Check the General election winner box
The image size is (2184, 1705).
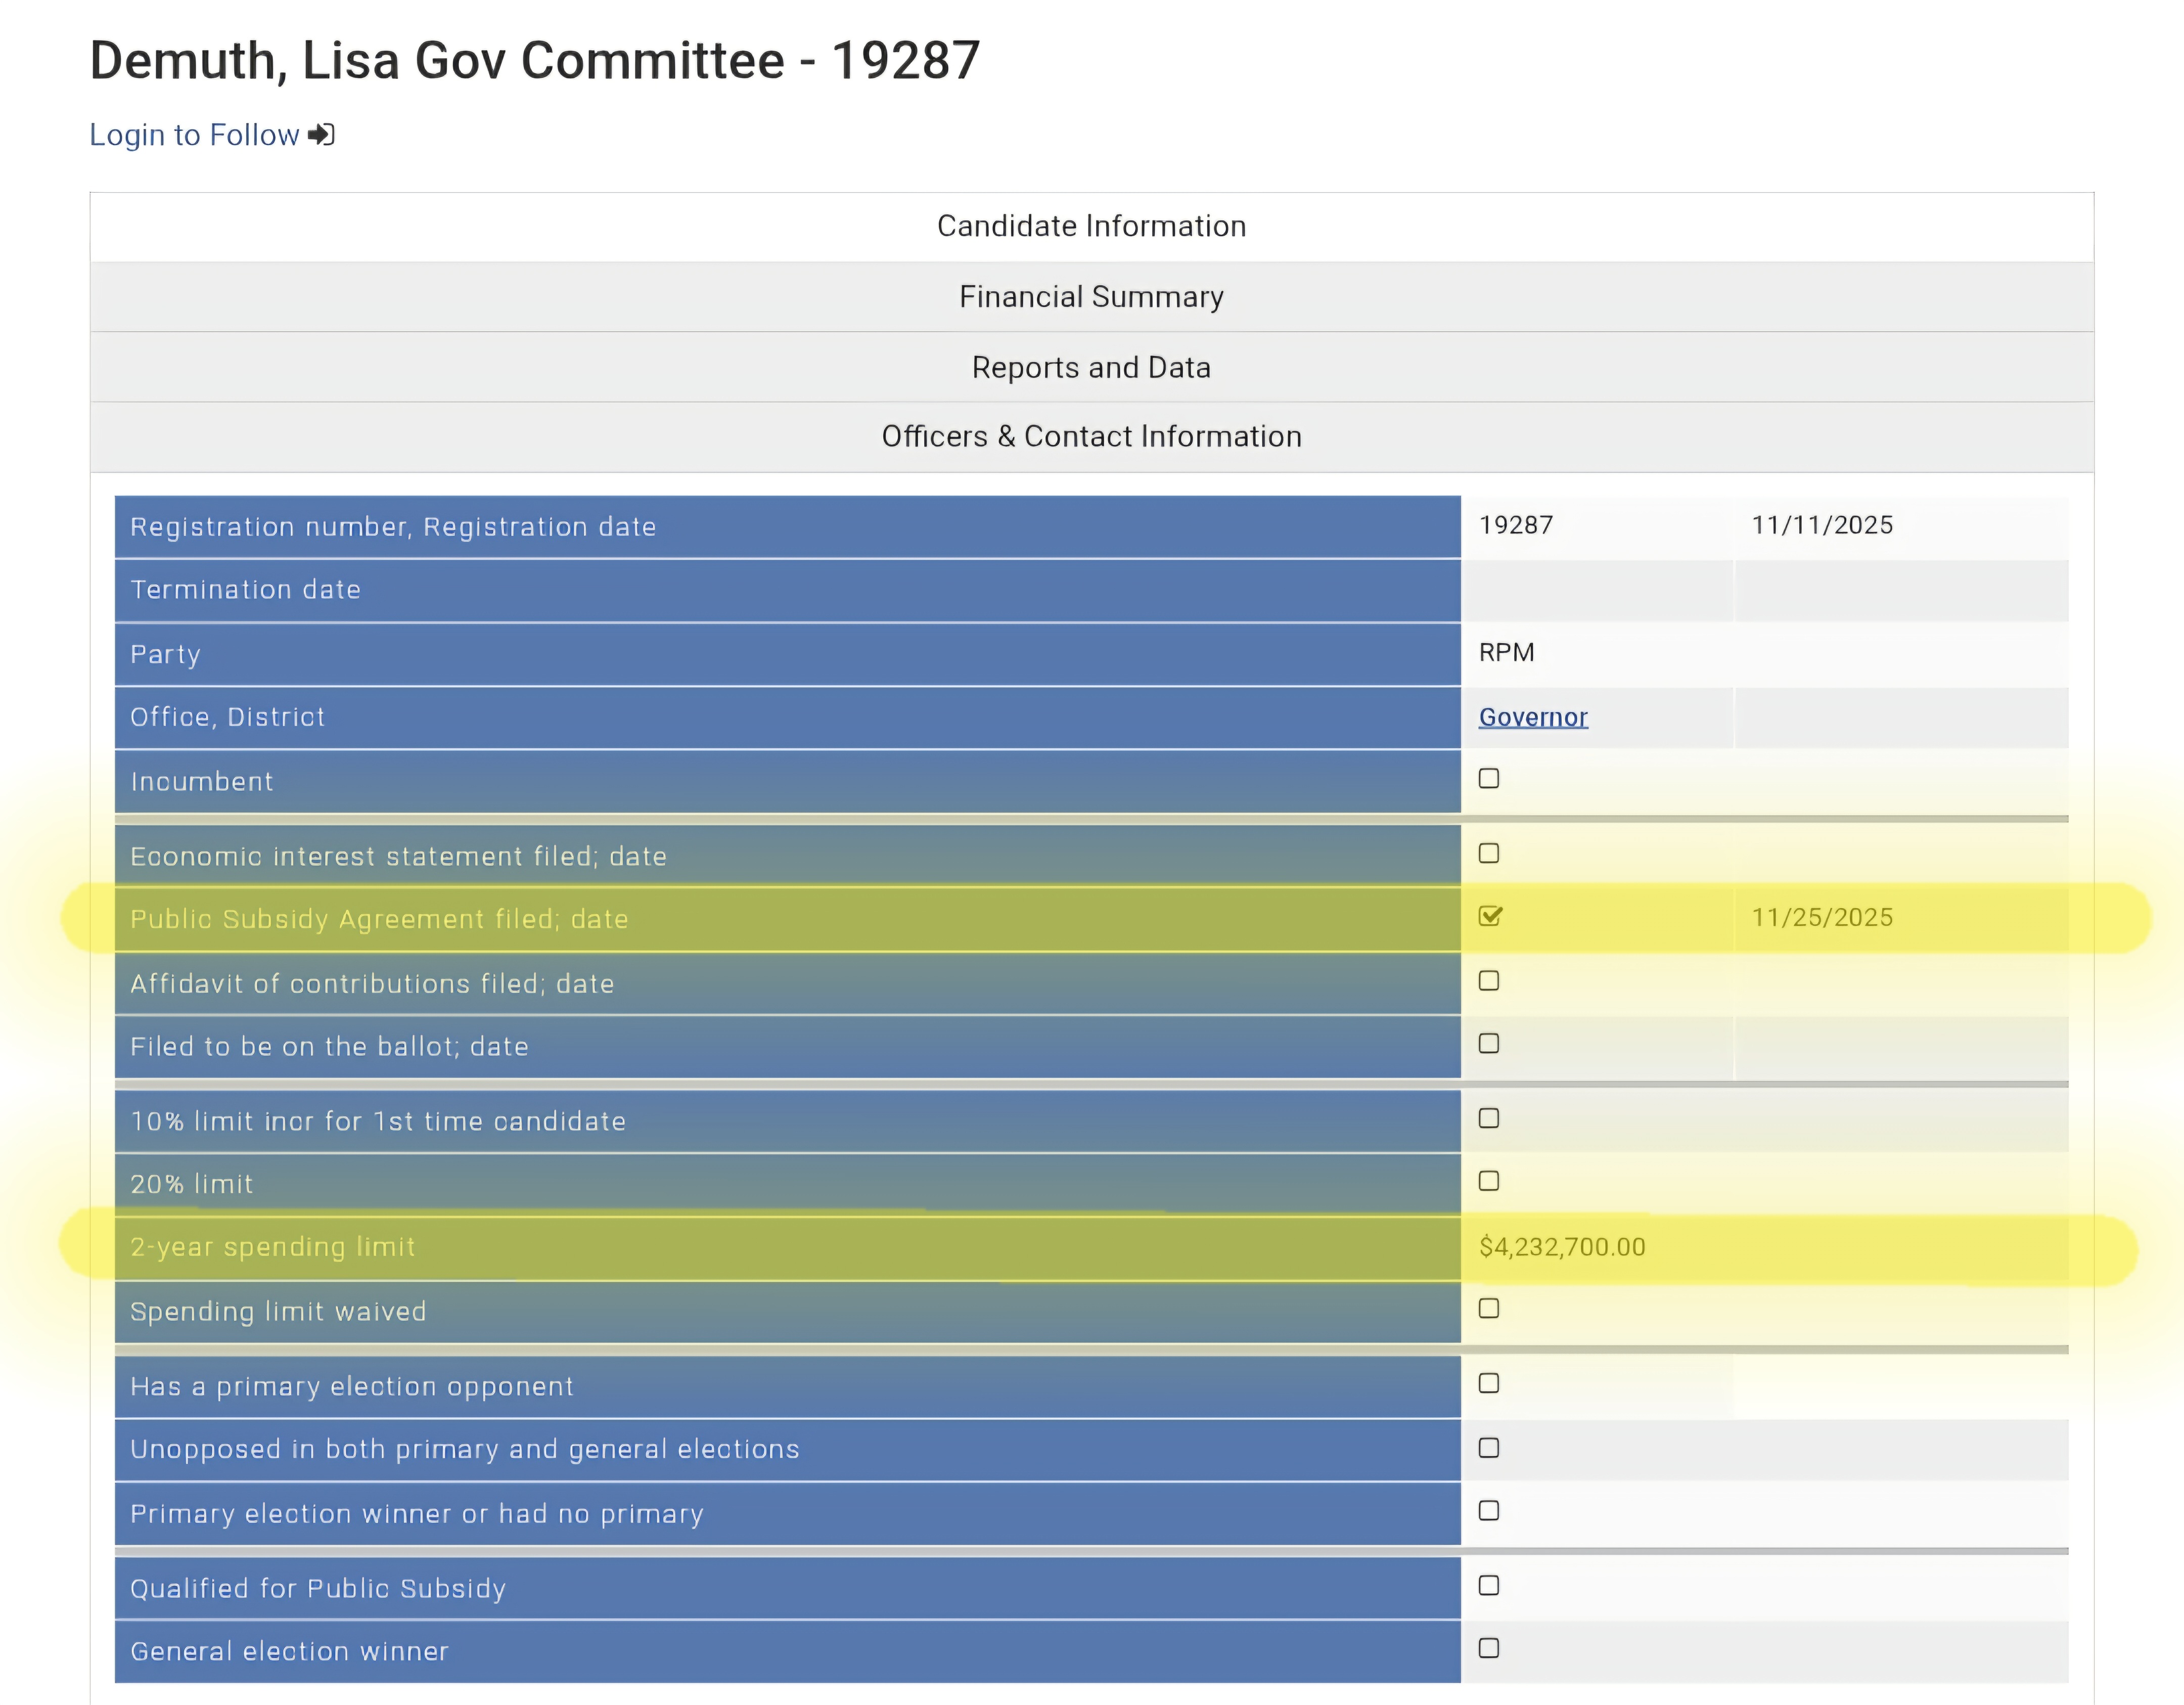pyautogui.click(x=1488, y=1648)
